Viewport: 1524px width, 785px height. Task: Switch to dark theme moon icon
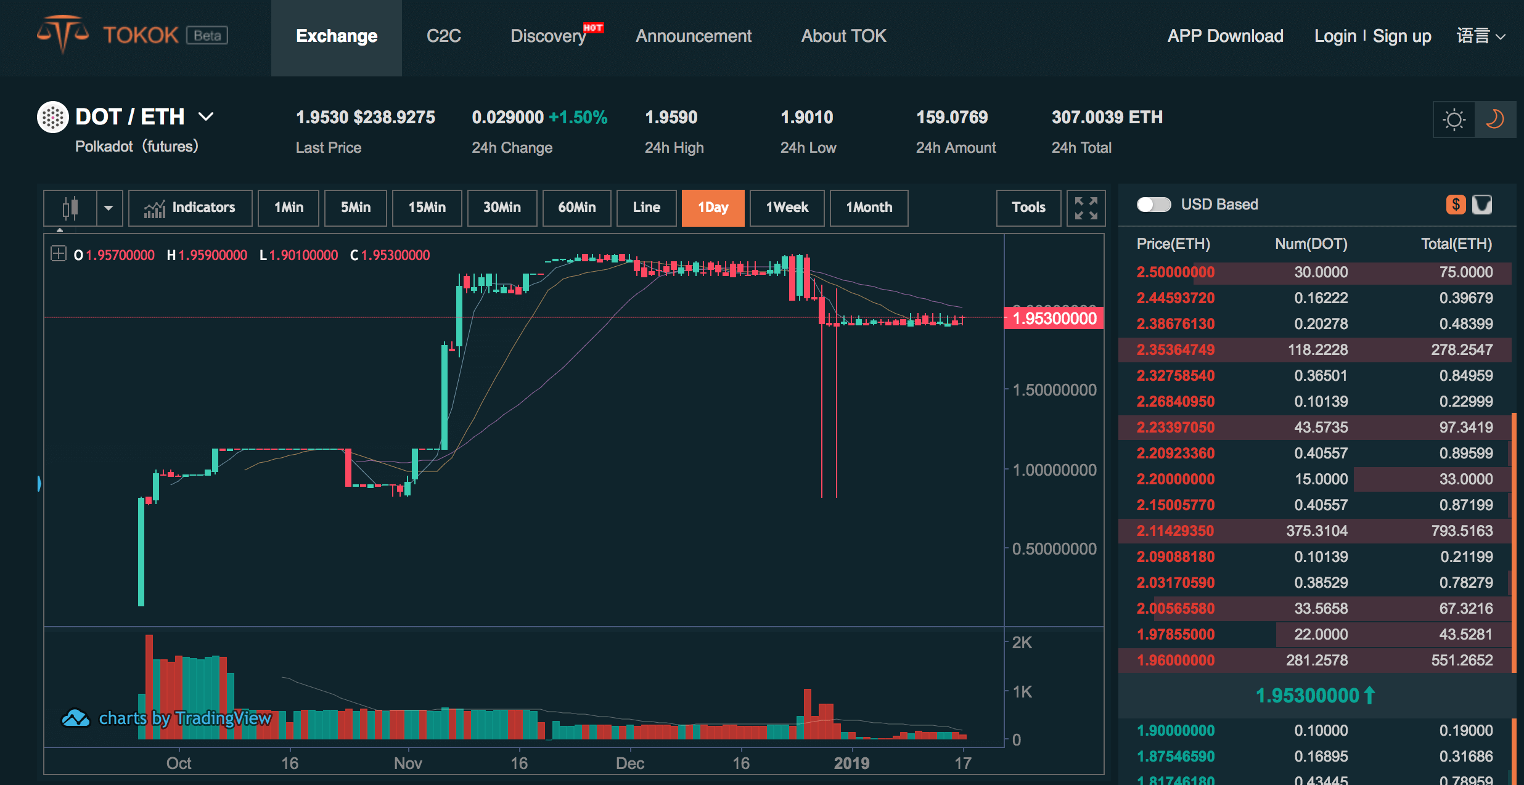1494,120
